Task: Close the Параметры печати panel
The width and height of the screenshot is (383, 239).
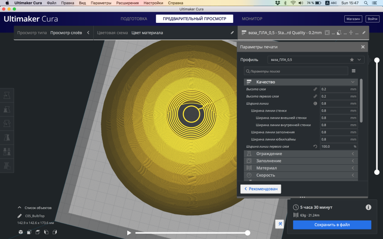Action: pos(363,47)
